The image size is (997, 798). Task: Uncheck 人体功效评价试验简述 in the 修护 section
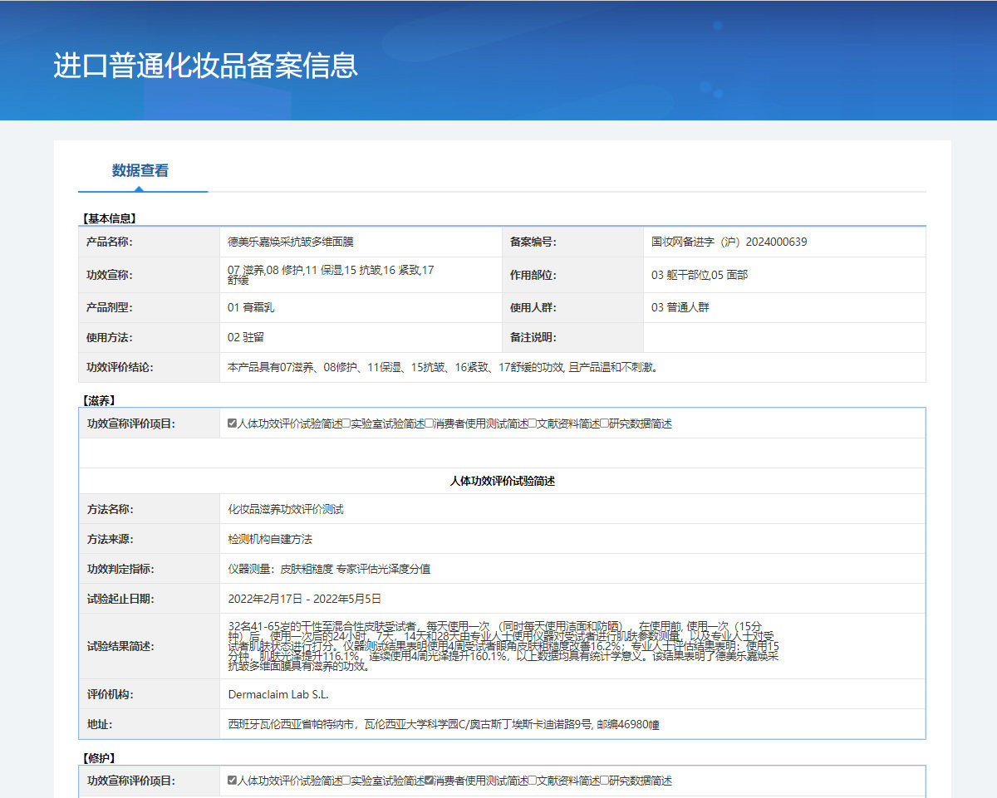point(233,781)
